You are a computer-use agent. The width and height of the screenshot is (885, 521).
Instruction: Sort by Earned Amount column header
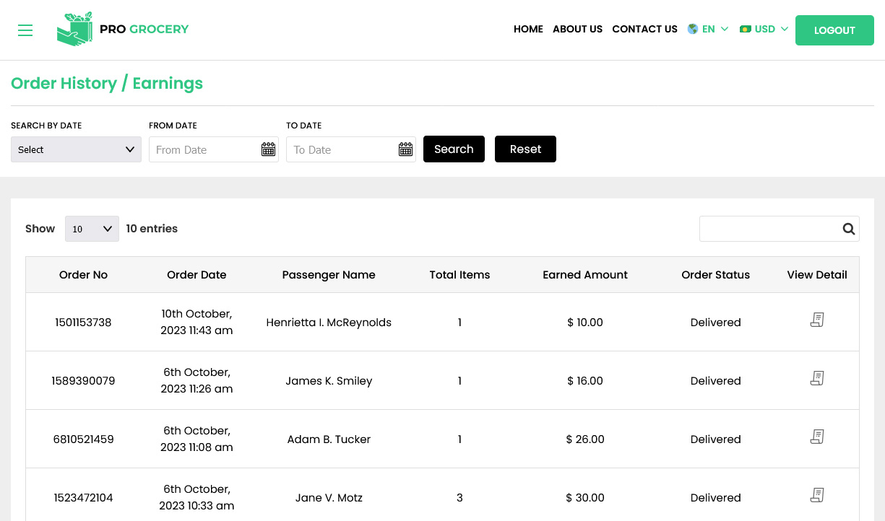[585, 275]
